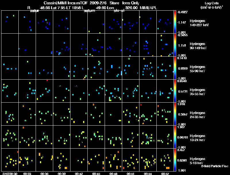Open the 90-149 keV image panel at 00:39
Screen dimensions: 230x175
point(62,45)
